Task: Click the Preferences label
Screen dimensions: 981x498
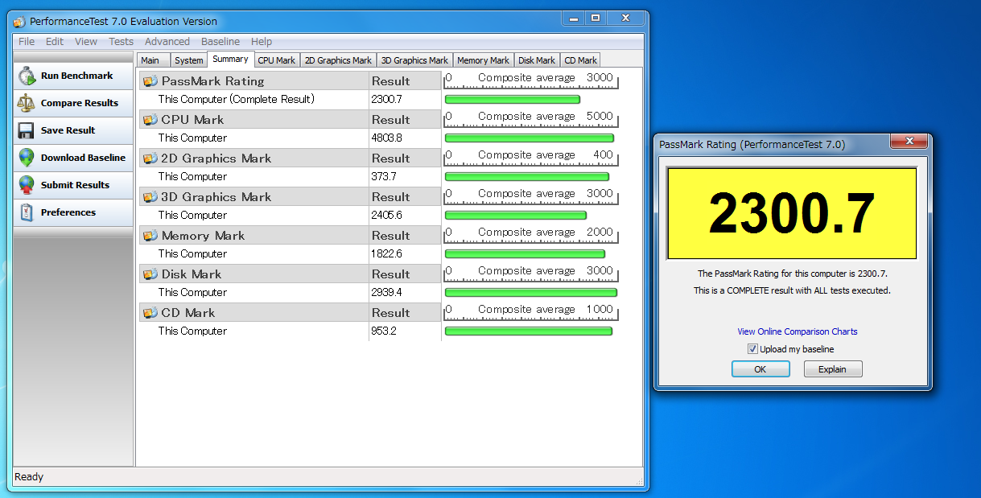Action: [68, 212]
